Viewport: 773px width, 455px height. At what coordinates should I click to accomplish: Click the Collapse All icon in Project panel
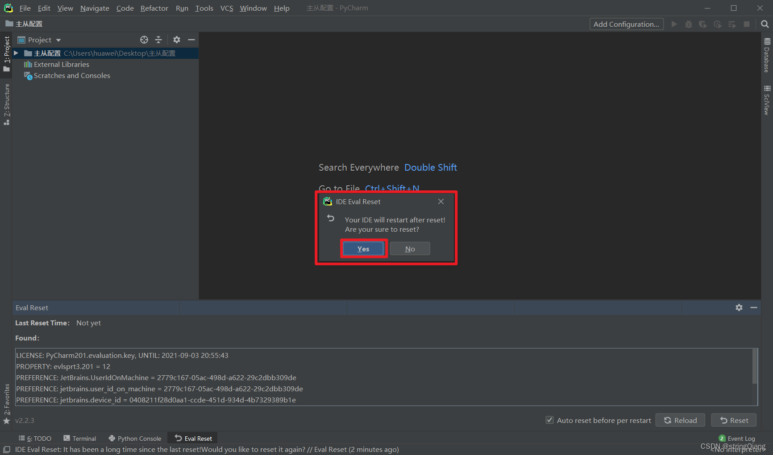click(x=158, y=40)
